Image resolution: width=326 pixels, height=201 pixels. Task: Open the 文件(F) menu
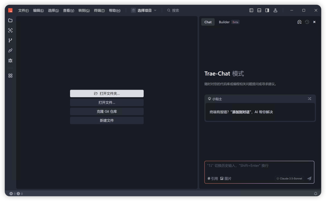[23, 10]
